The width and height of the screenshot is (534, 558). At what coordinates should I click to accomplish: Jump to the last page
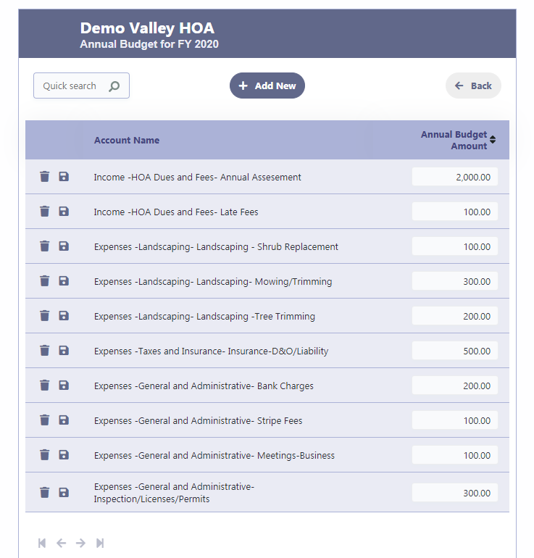tap(100, 543)
